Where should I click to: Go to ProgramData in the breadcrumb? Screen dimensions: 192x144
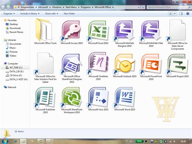(x=27, y=7)
